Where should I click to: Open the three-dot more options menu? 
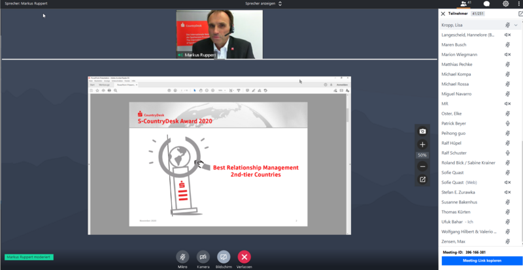point(519,4)
